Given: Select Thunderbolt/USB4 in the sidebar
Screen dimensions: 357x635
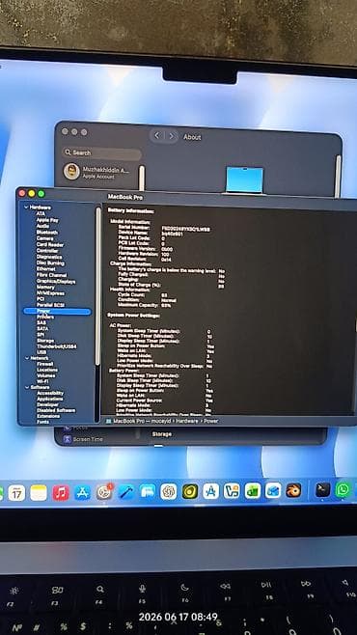Looking at the screenshot, I should tap(57, 346).
